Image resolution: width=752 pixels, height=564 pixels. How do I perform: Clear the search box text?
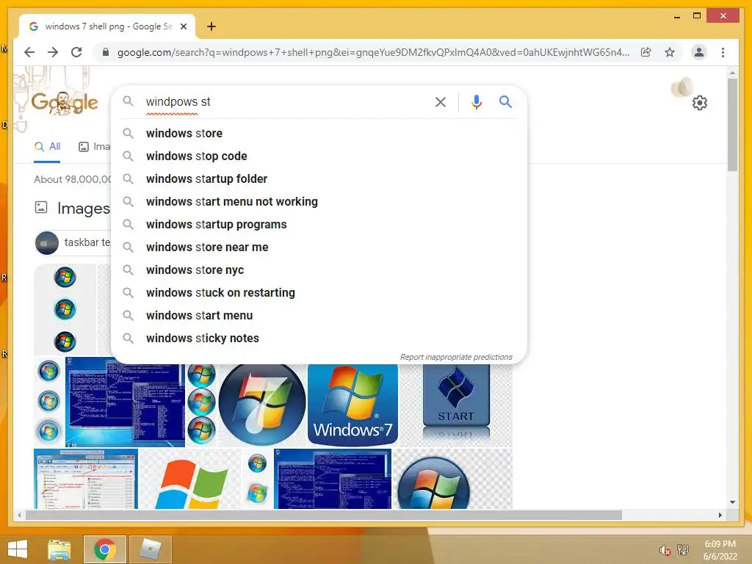[x=441, y=101]
